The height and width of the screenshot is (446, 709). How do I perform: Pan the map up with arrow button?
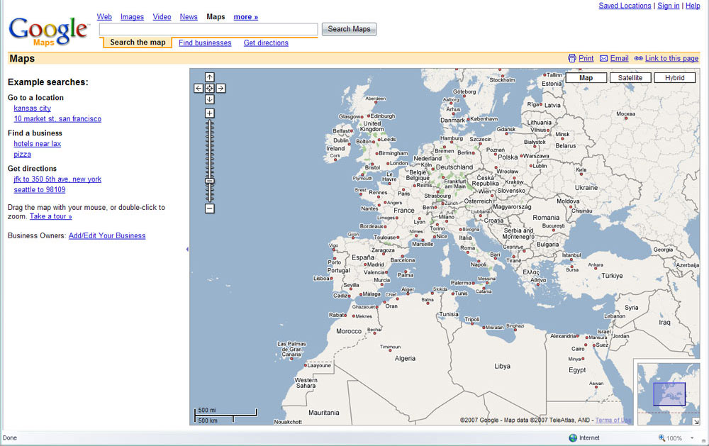click(210, 77)
